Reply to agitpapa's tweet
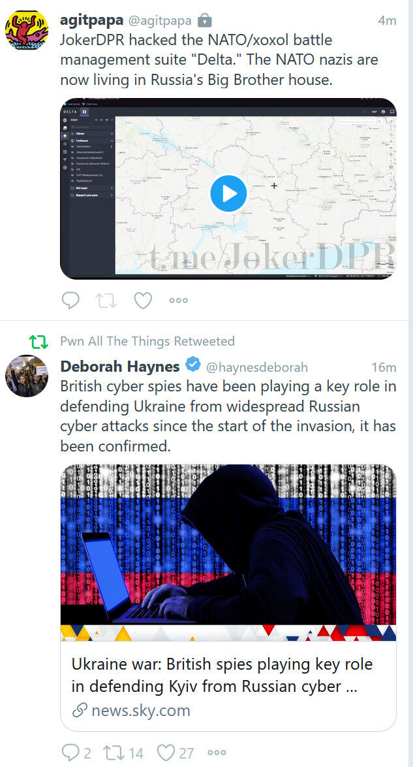Screen dimensions: 413x767 [x=70, y=301]
